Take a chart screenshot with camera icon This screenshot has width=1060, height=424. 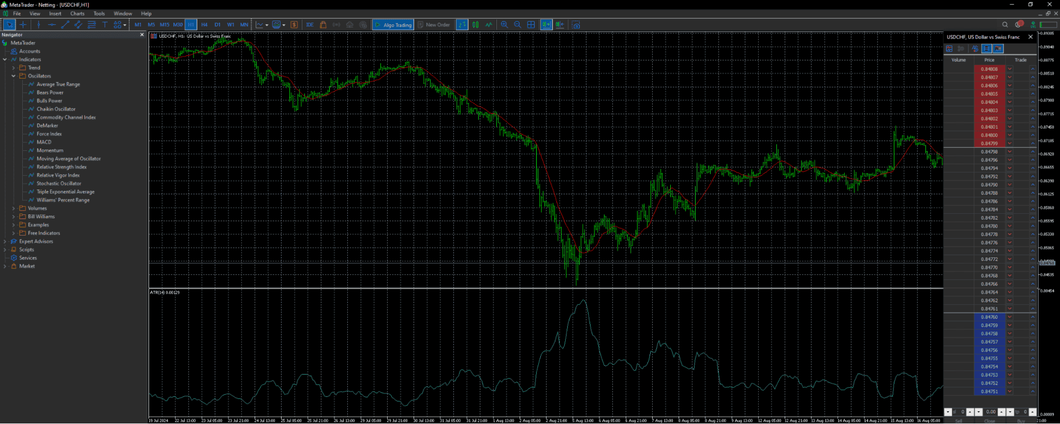pyautogui.click(x=576, y=25)
